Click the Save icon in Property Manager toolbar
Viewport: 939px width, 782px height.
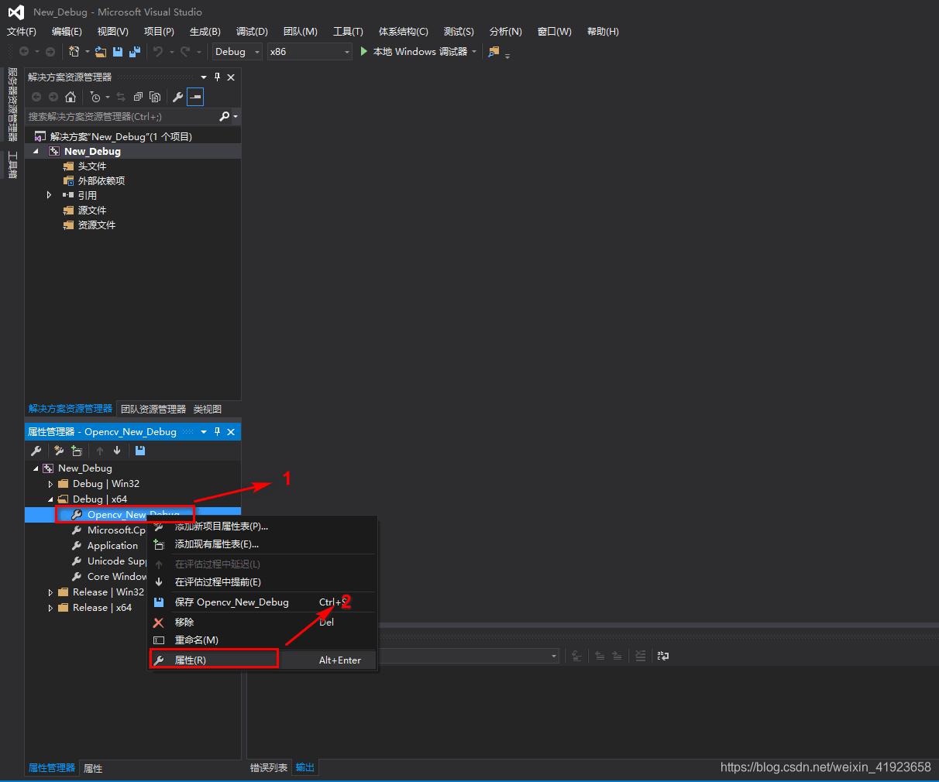[140, 451]
